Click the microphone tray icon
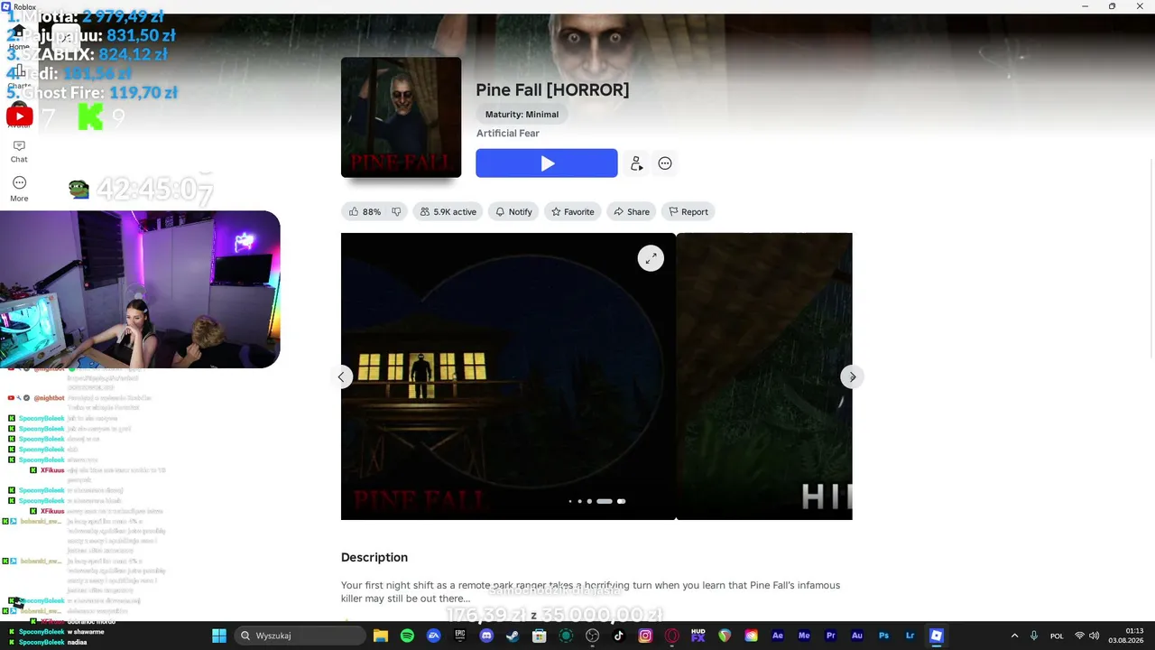The height and width of the screenshot is (650, 1155). [x=1034, y=636]
